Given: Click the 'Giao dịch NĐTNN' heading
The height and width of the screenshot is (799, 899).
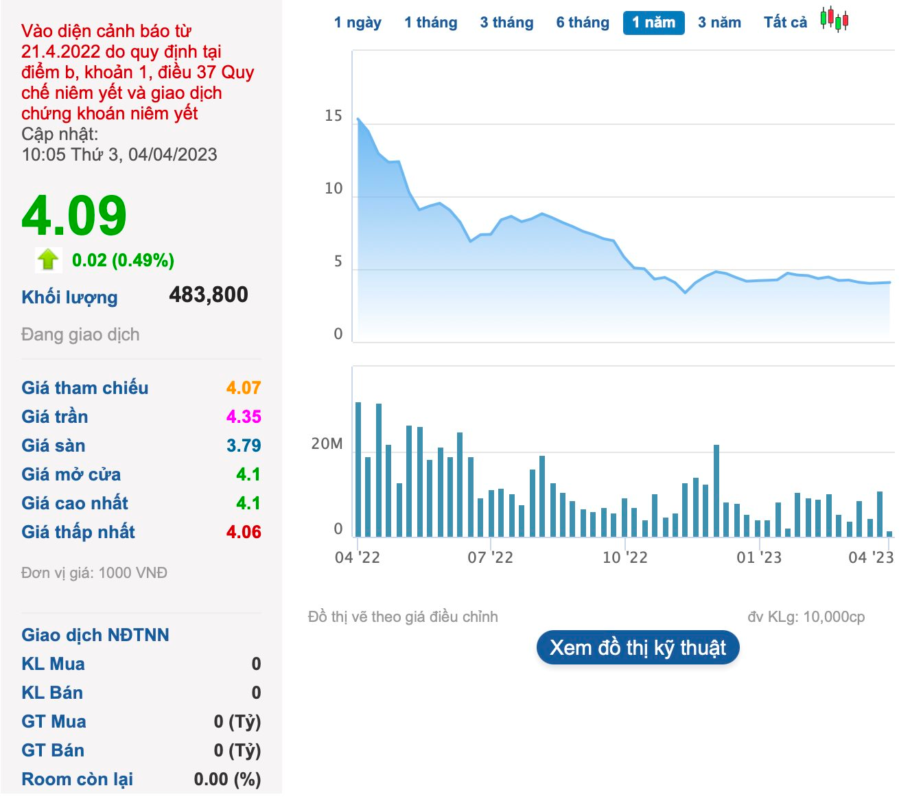Looking at the screenshot, I should pyautogui.click(x=95, y=635).
